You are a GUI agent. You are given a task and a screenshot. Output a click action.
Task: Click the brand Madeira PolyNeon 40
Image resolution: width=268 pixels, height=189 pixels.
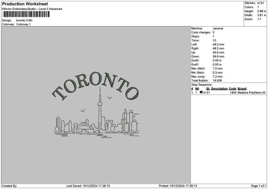tap(251, 93)
